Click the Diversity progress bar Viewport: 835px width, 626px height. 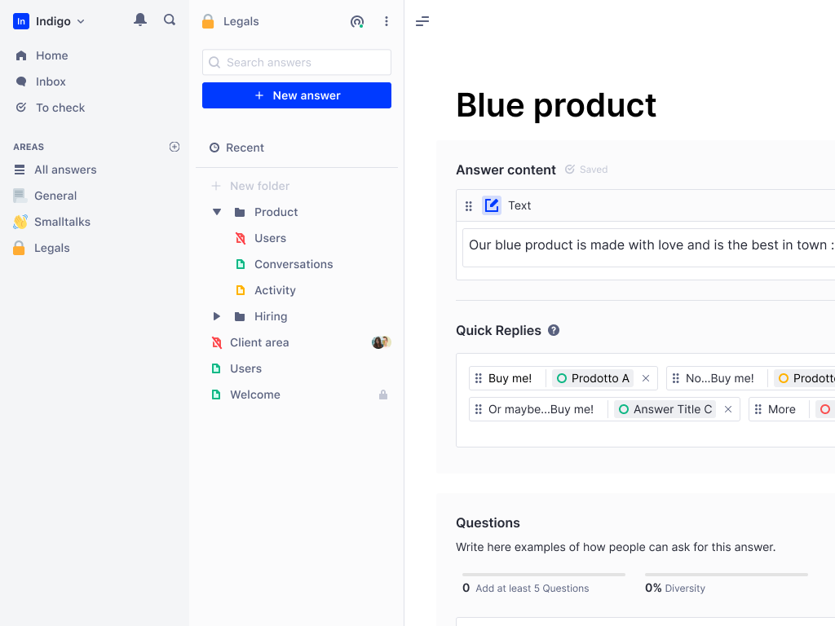(x=726, y=575)
